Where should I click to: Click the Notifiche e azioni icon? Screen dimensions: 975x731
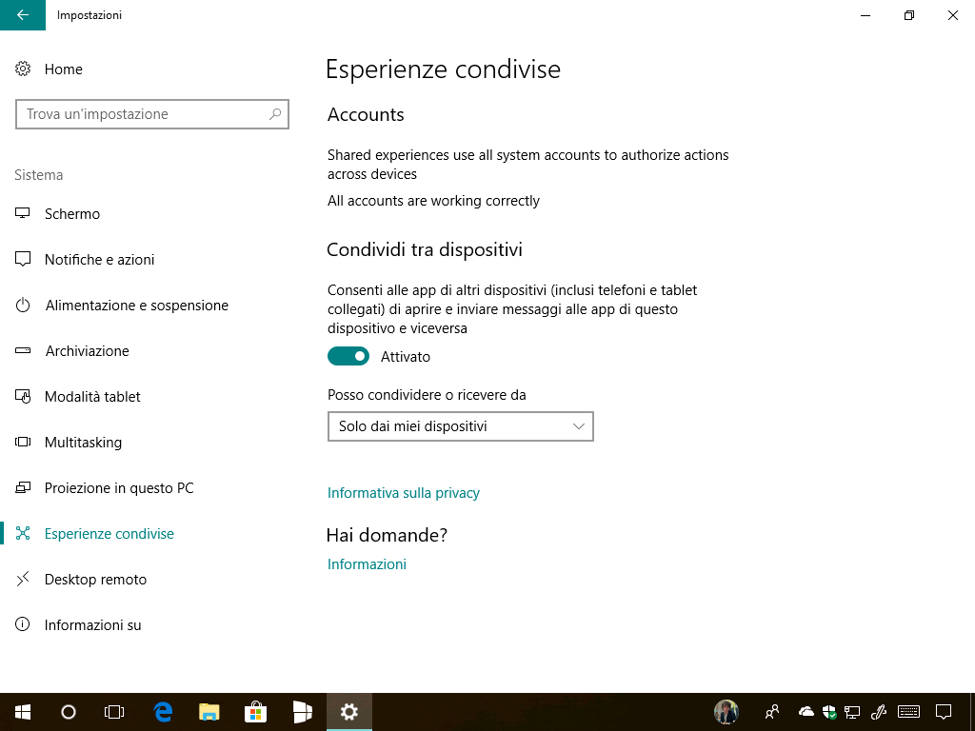click(x=23, y=259)
